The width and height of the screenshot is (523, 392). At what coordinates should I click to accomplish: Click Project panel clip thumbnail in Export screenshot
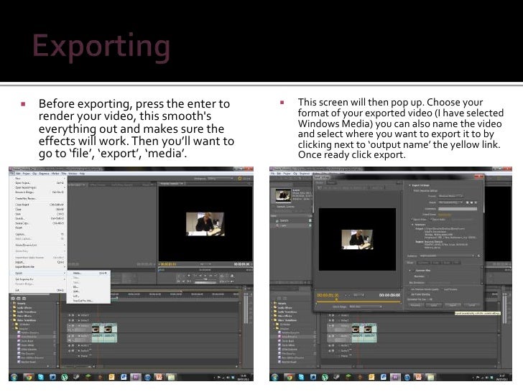tap(283, 195)
